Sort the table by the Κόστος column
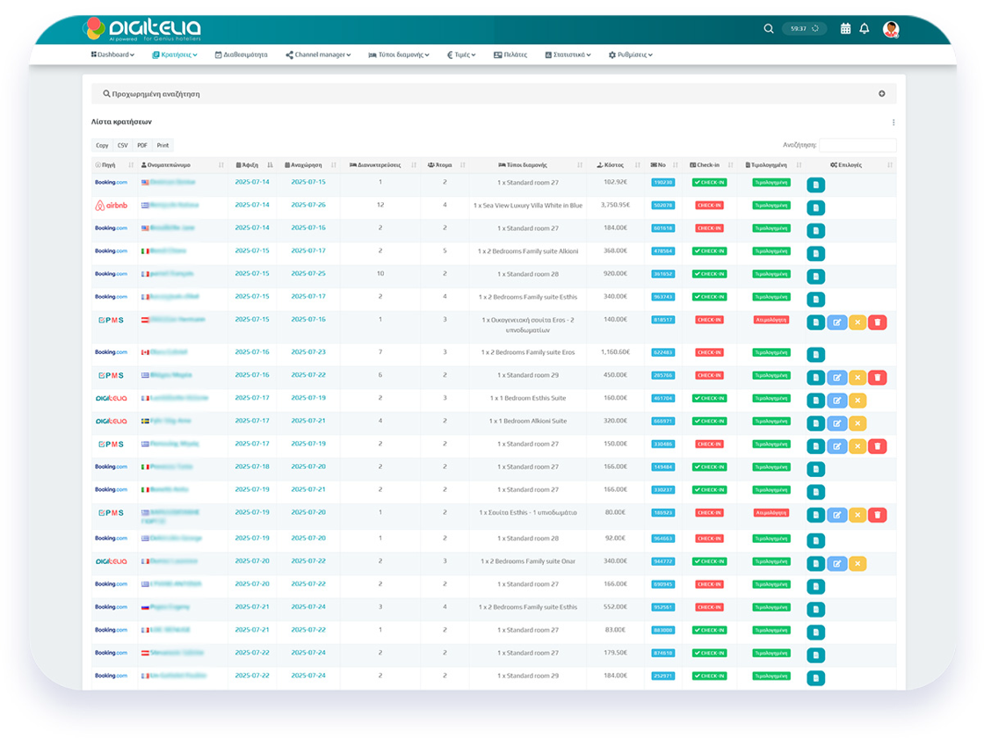Screen dimensions: 984x745 point(615,165)
